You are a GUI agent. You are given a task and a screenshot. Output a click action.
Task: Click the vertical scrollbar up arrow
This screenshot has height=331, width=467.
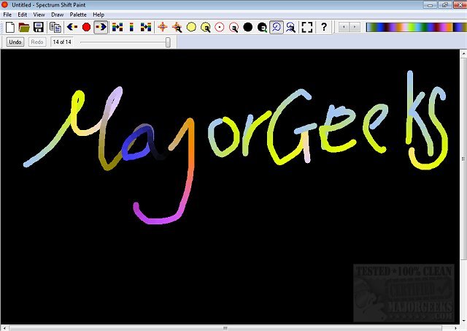464,54
